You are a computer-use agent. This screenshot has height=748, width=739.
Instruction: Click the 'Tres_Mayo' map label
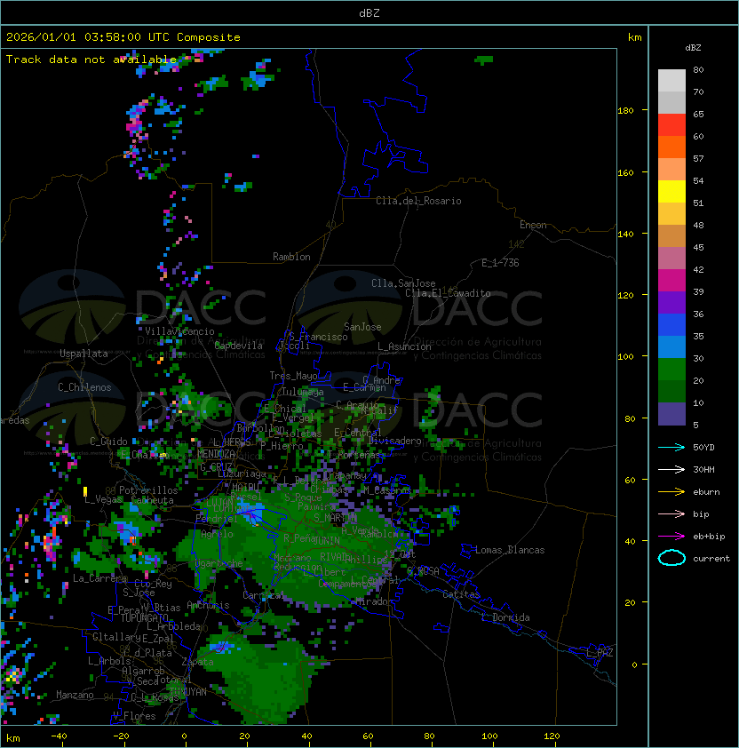point(293,376)
